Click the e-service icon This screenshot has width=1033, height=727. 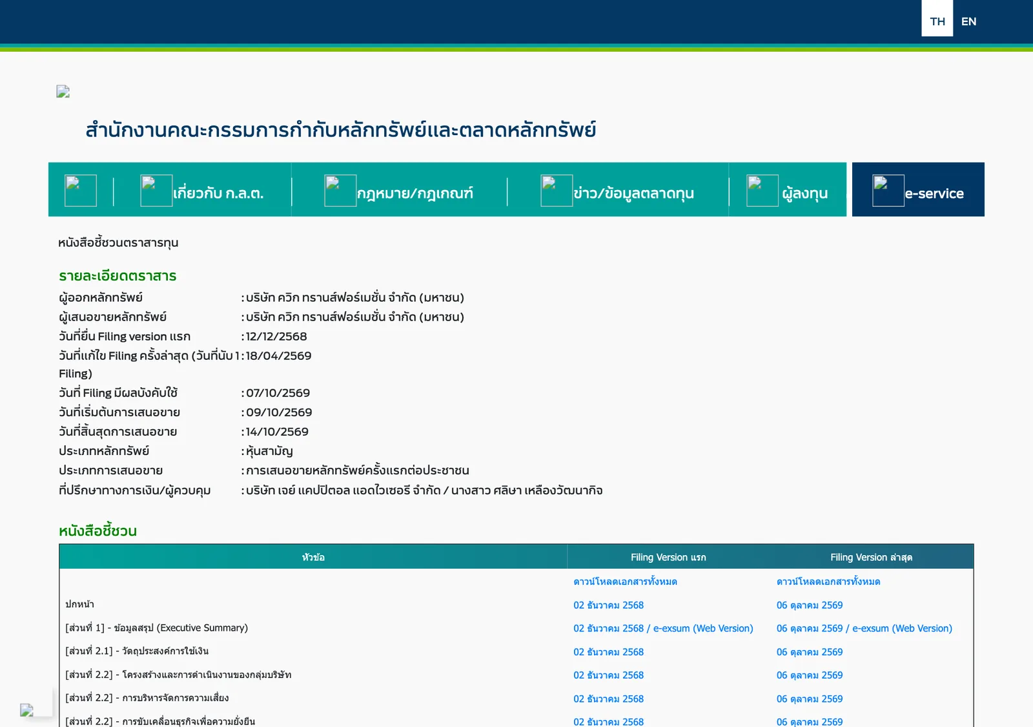tap(888, 191)
